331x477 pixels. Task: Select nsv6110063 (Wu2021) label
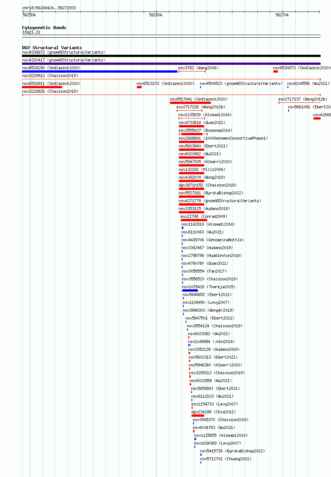pos(203,232)
